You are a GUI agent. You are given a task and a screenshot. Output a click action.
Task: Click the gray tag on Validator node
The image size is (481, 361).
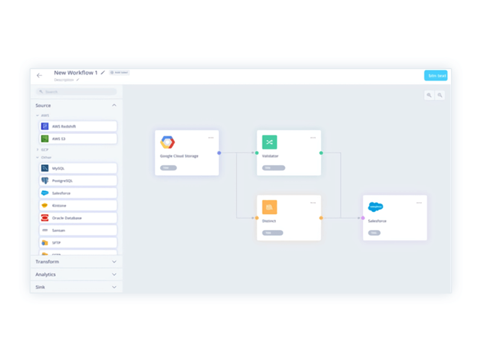click(x=274, y=168)
